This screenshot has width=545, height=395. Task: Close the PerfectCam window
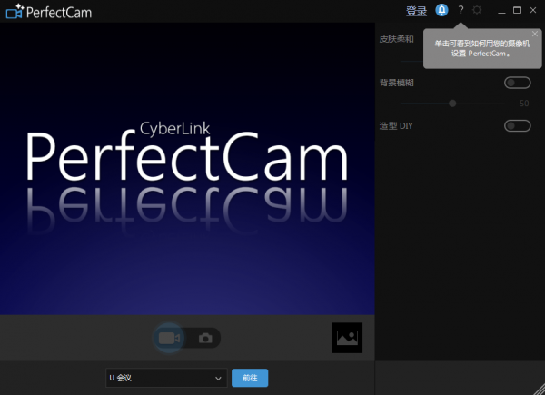(x=533, y=11)
